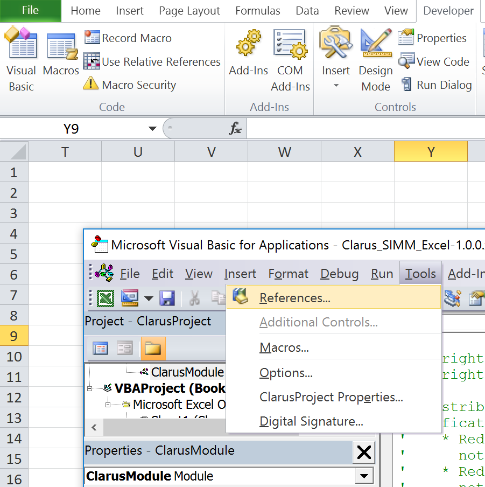This screenshot has width=485, height=487.
Task: Open the Name Box dropdown arrow
Action: click(x=152, y=129)
